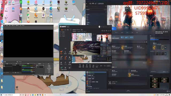Open OBS scene transition dropdown
171x96 pixels.
(40, 65)
